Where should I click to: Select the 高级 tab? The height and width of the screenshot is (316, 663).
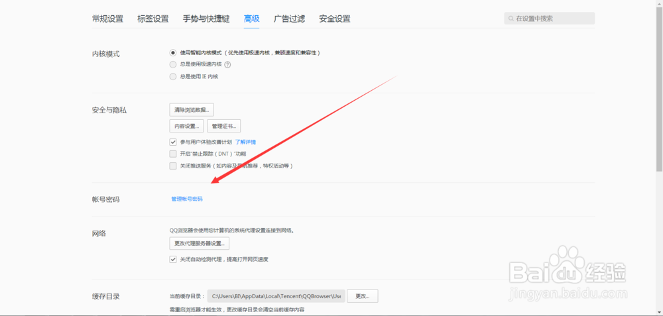tap(251, 19)
